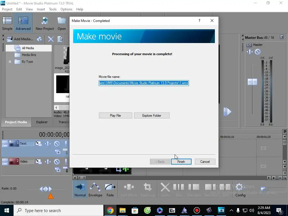The height and width of the screenshot is (216, 288).
Task: Click the Get Media from Web globe icon
Action: pyautogui.click(x=39, y=39)
